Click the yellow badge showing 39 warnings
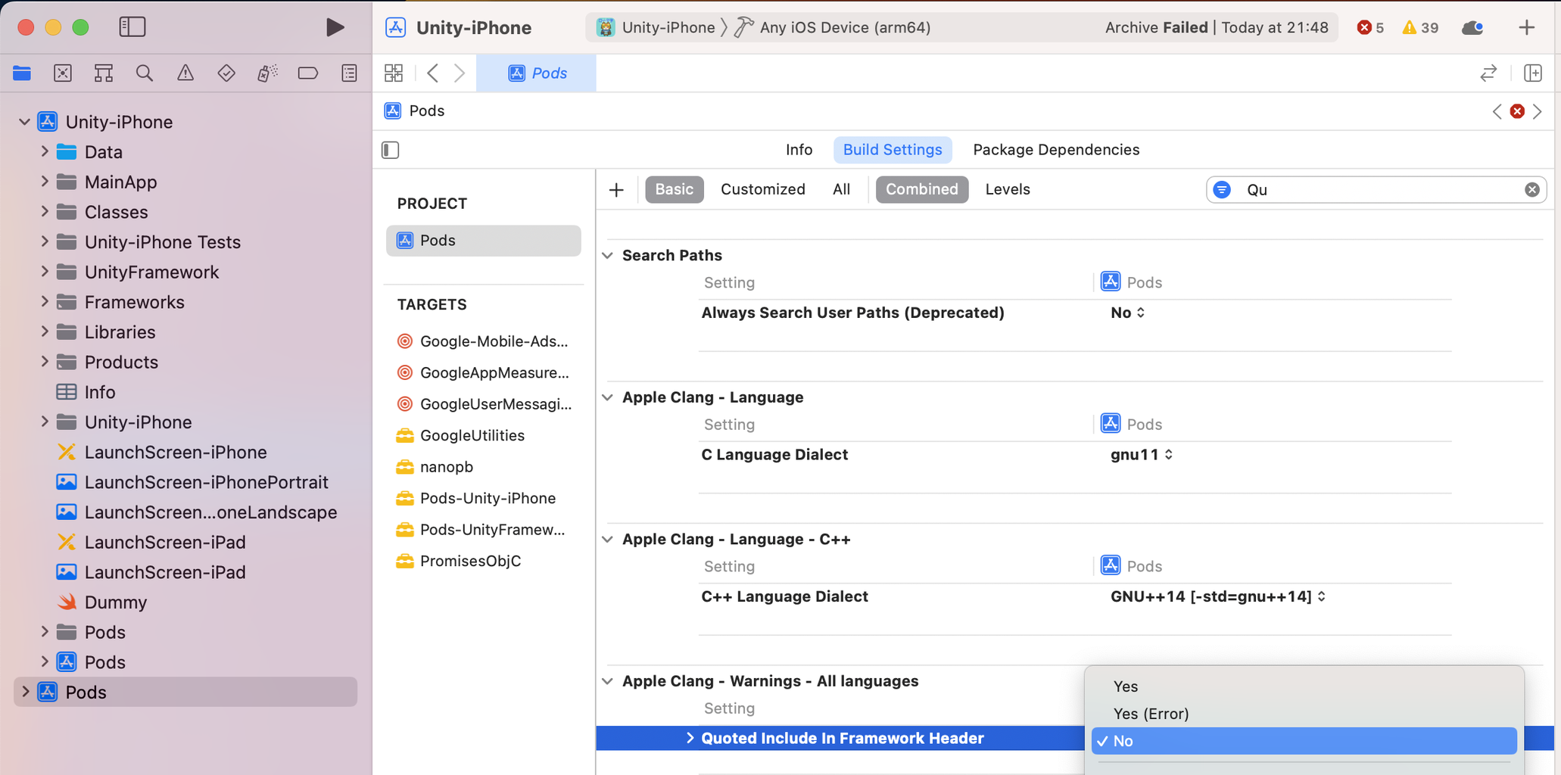 click(1419, 26)
